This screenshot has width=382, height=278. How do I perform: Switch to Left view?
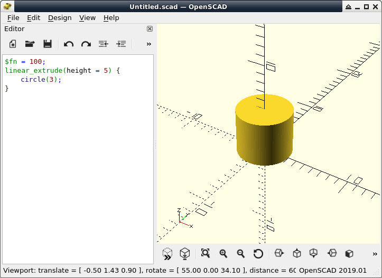click(x=332, y=253)
